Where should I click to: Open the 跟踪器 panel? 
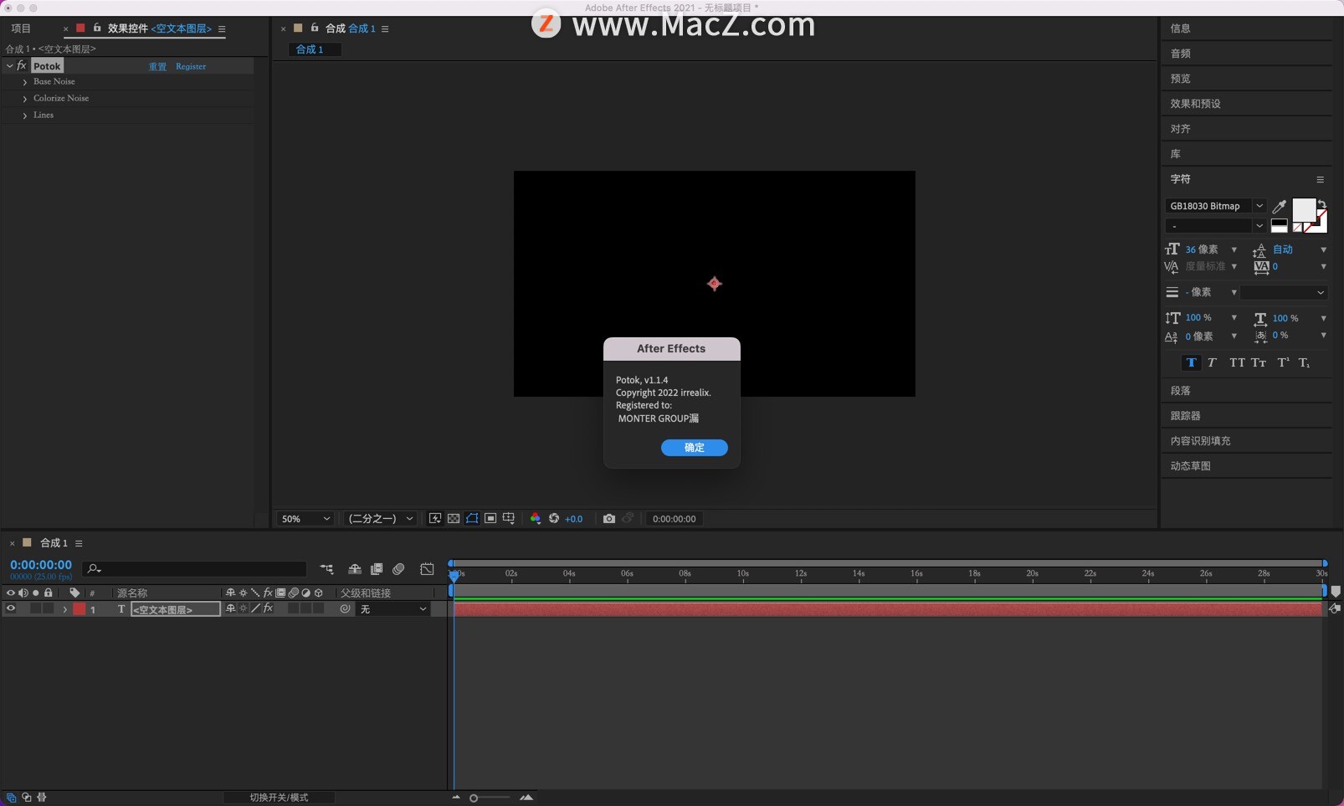tap(1185, 416)
